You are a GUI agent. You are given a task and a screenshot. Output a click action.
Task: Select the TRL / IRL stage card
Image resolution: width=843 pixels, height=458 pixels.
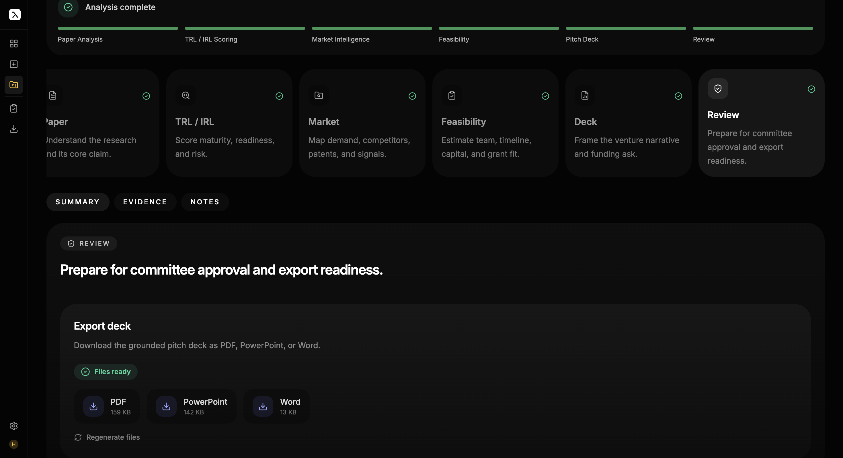[229, 123]
